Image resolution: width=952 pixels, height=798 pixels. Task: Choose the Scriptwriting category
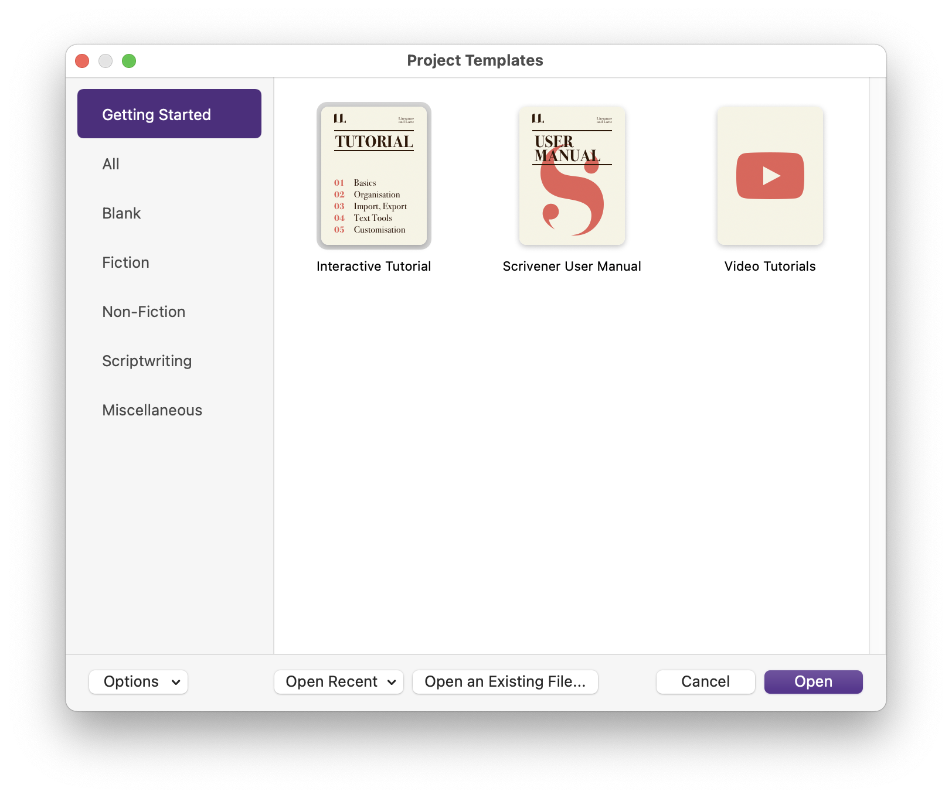[x=147, y=361]
